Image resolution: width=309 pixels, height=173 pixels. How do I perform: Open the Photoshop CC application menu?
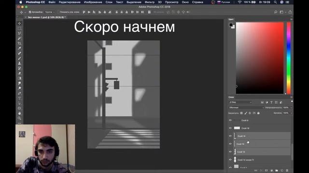[35, 2]
